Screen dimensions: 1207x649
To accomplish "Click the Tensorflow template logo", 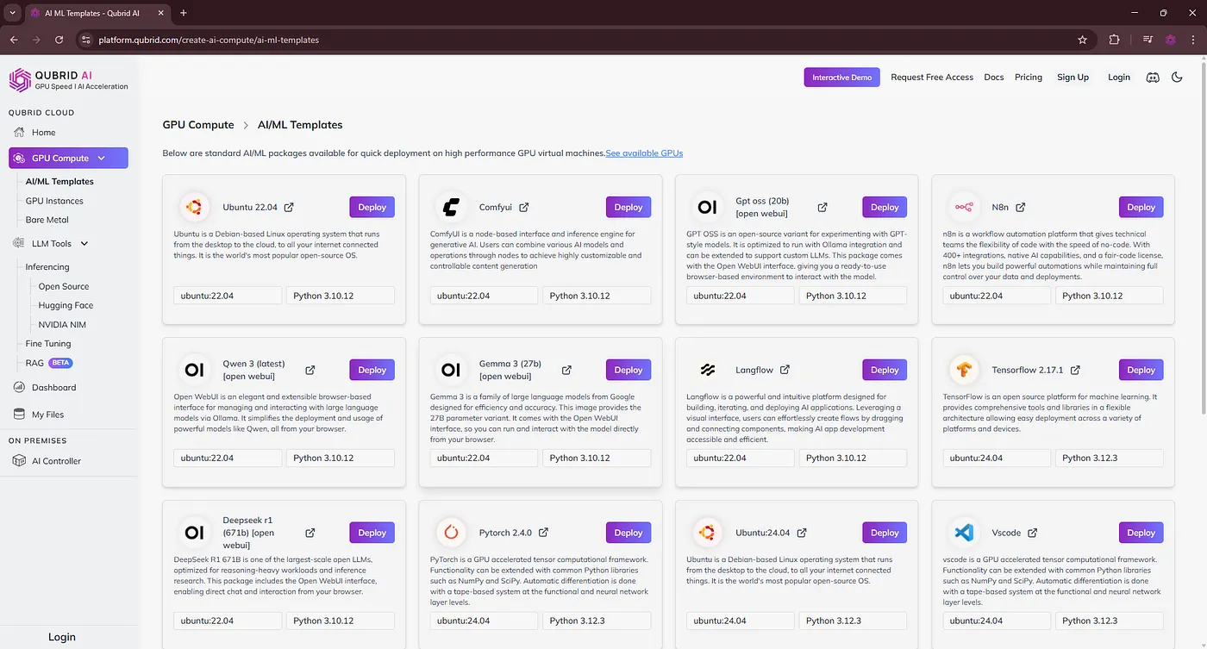I will click(x=963, y=370).
